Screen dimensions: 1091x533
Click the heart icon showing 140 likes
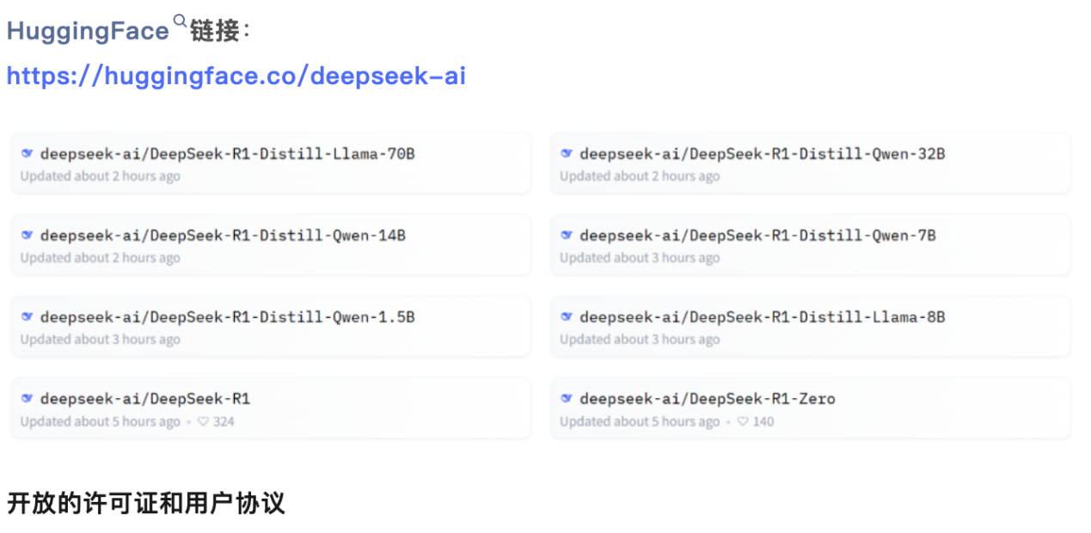744,422
